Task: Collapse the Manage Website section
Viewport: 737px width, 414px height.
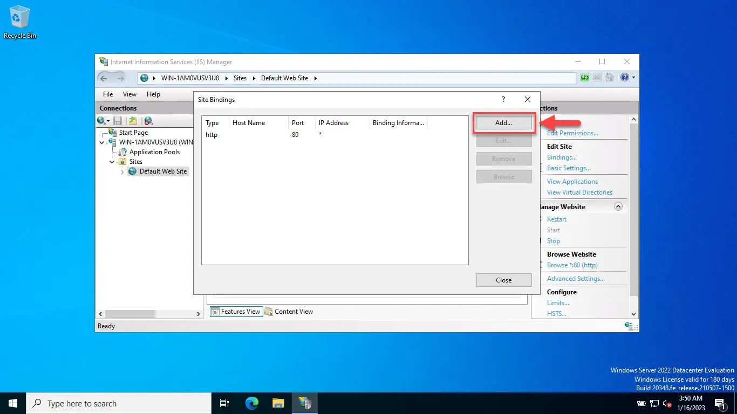Action: point(618,206)
